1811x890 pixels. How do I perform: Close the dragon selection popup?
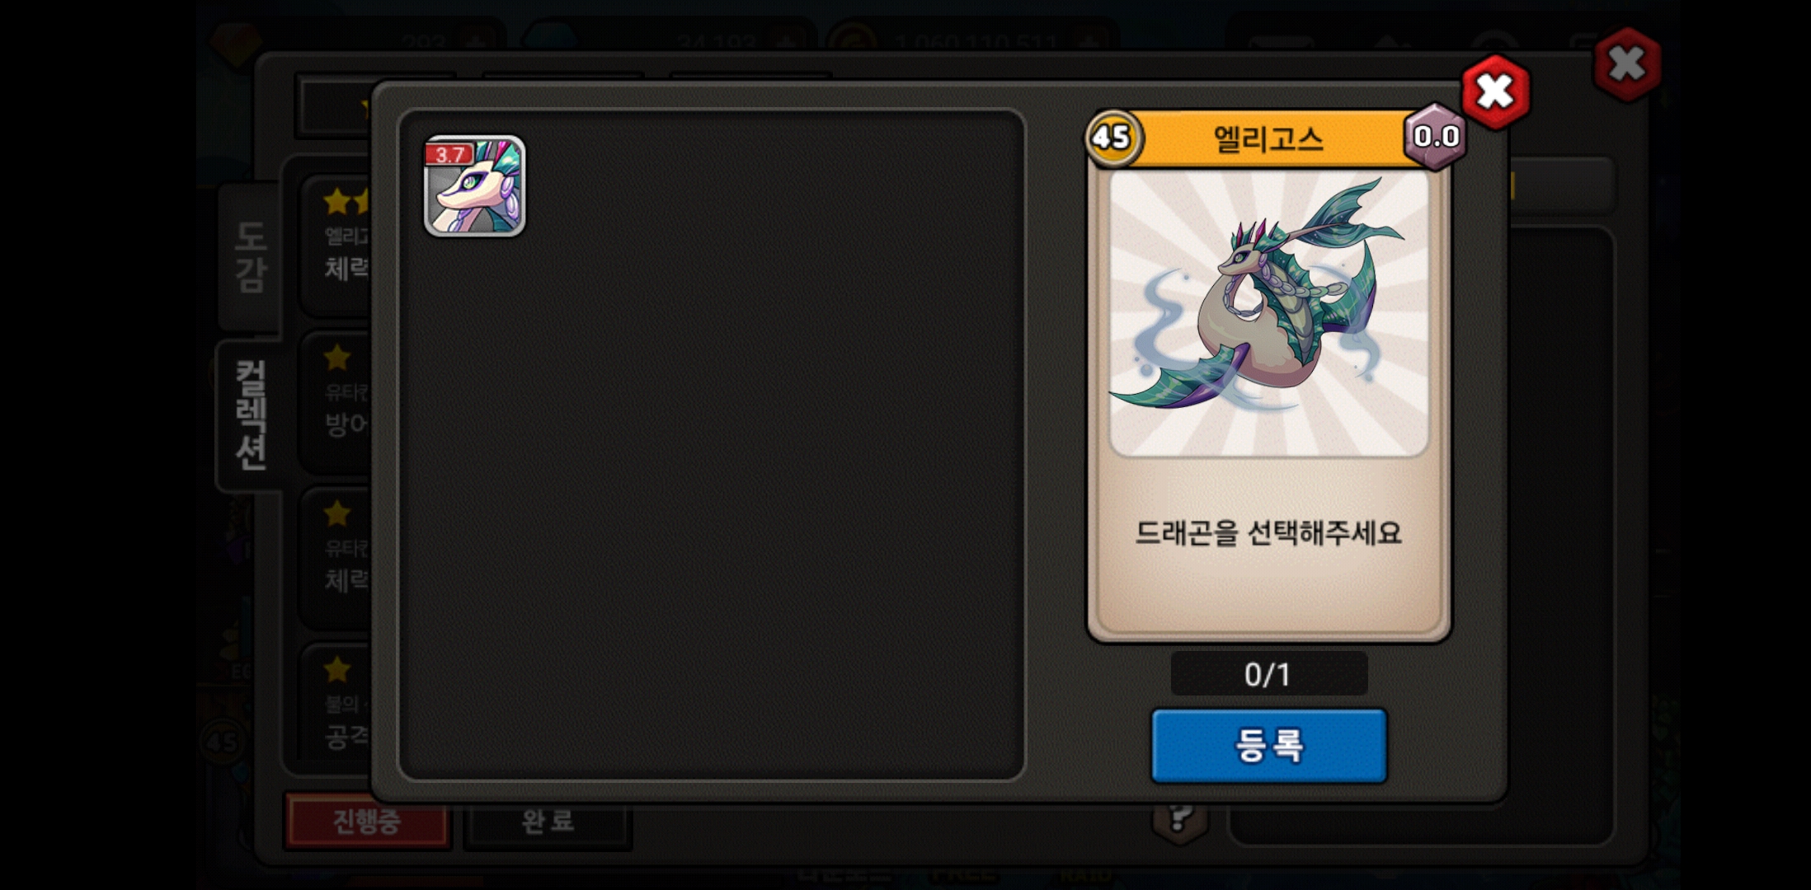[x=1495, y=91]
